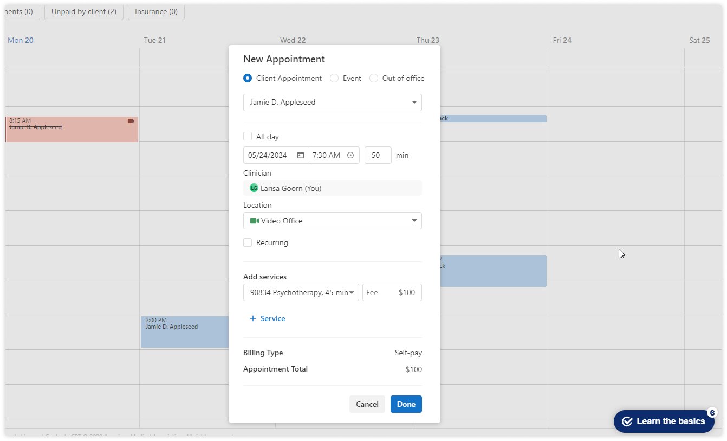Image resolution: width=727 pixels, height=441 pixels.
Task: Click the LG clinician avatar
Action: click(x=254, y=188)
